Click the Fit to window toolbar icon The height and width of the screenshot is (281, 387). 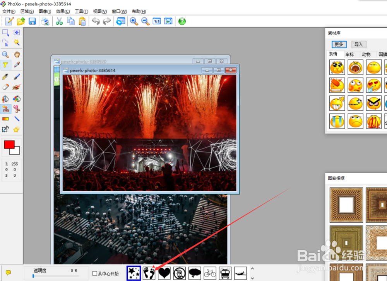pyautogui.click(x=168, y=21)
